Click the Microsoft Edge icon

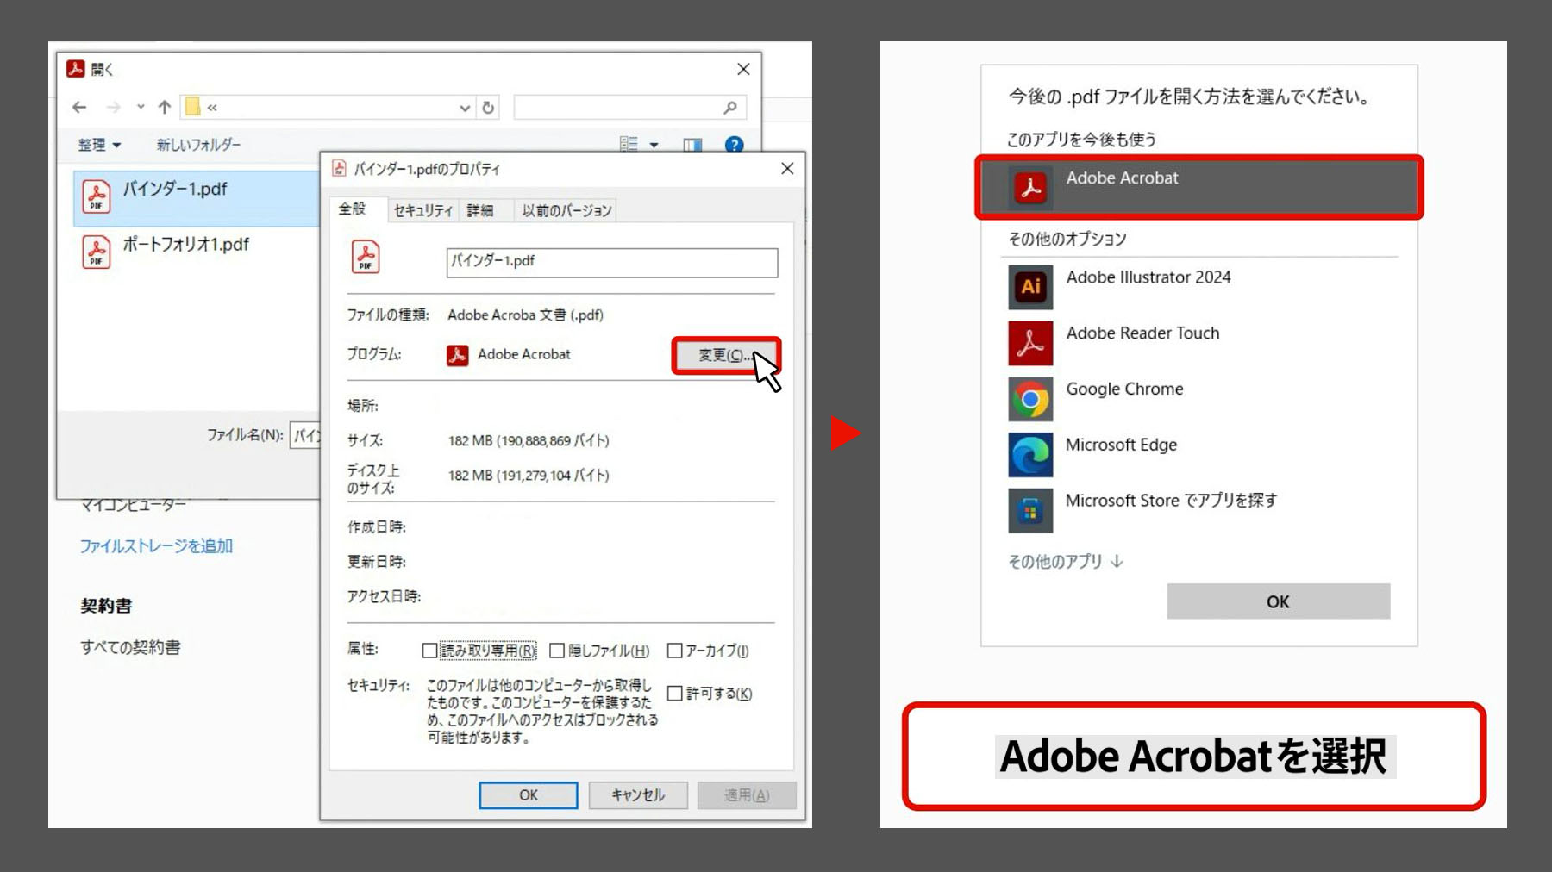[x=1030, y=455]
